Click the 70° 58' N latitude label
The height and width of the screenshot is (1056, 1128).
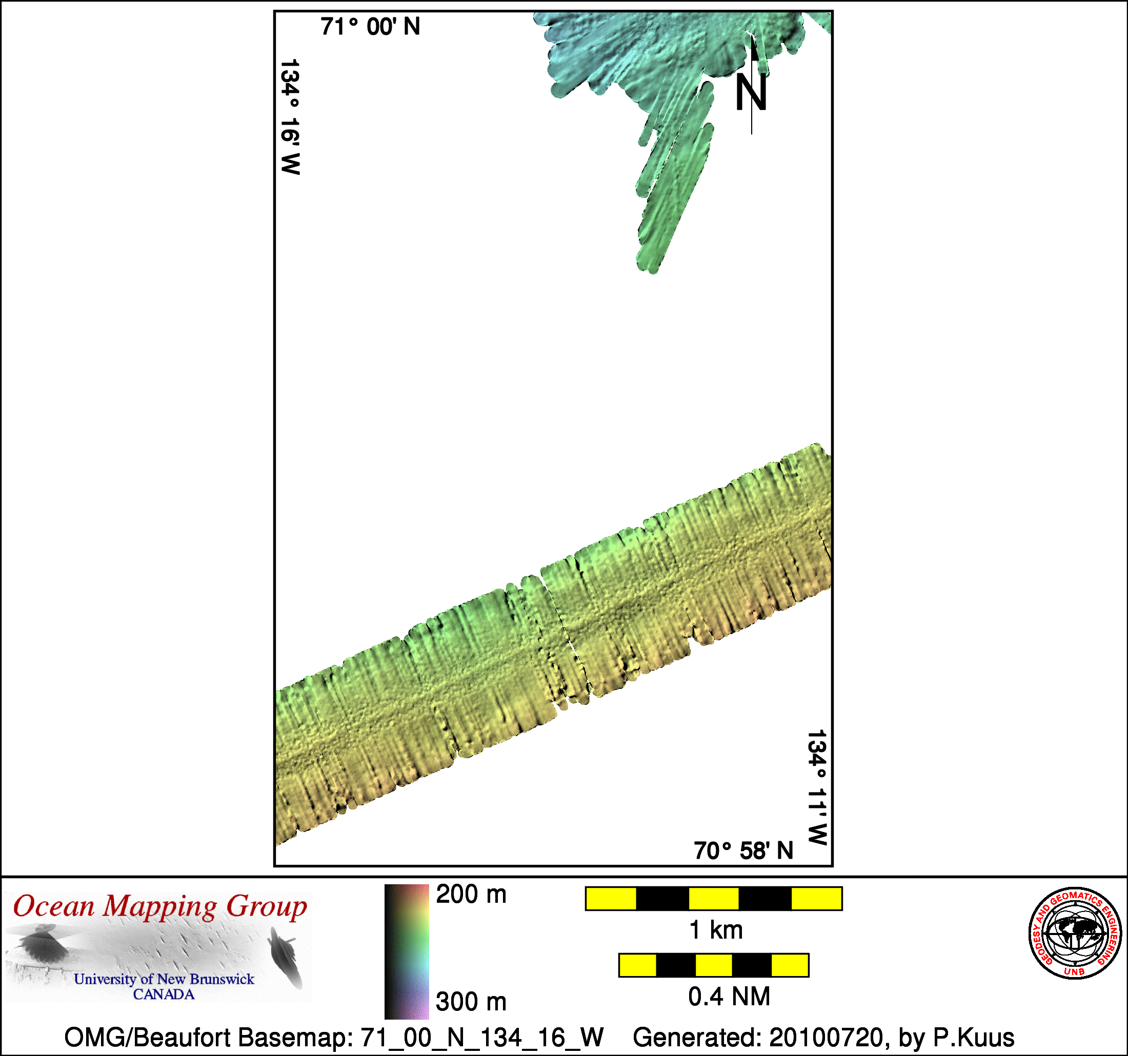(x=743, y=850)
